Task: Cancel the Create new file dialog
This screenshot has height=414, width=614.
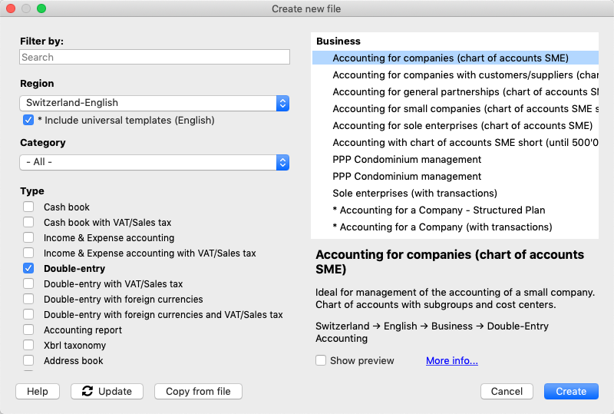Action: coord(507,392)
